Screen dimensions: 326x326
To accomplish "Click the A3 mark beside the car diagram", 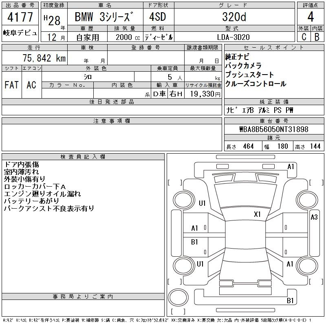I will coord(314,217).
